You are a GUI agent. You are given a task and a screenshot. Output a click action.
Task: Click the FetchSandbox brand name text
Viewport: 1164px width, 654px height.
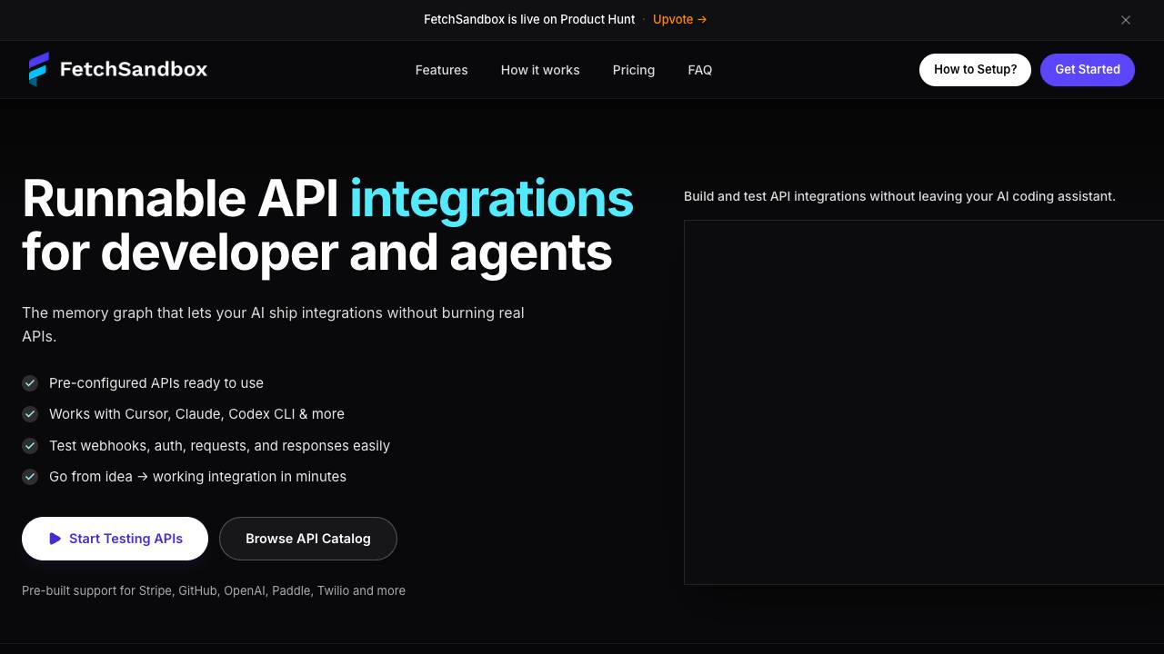pos(134,69)
